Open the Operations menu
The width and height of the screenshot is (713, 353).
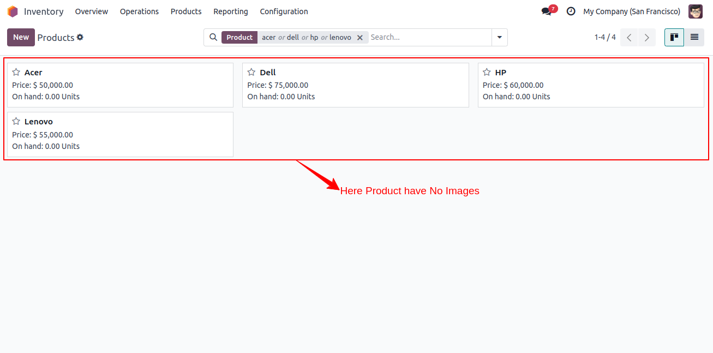coord(139,11)
